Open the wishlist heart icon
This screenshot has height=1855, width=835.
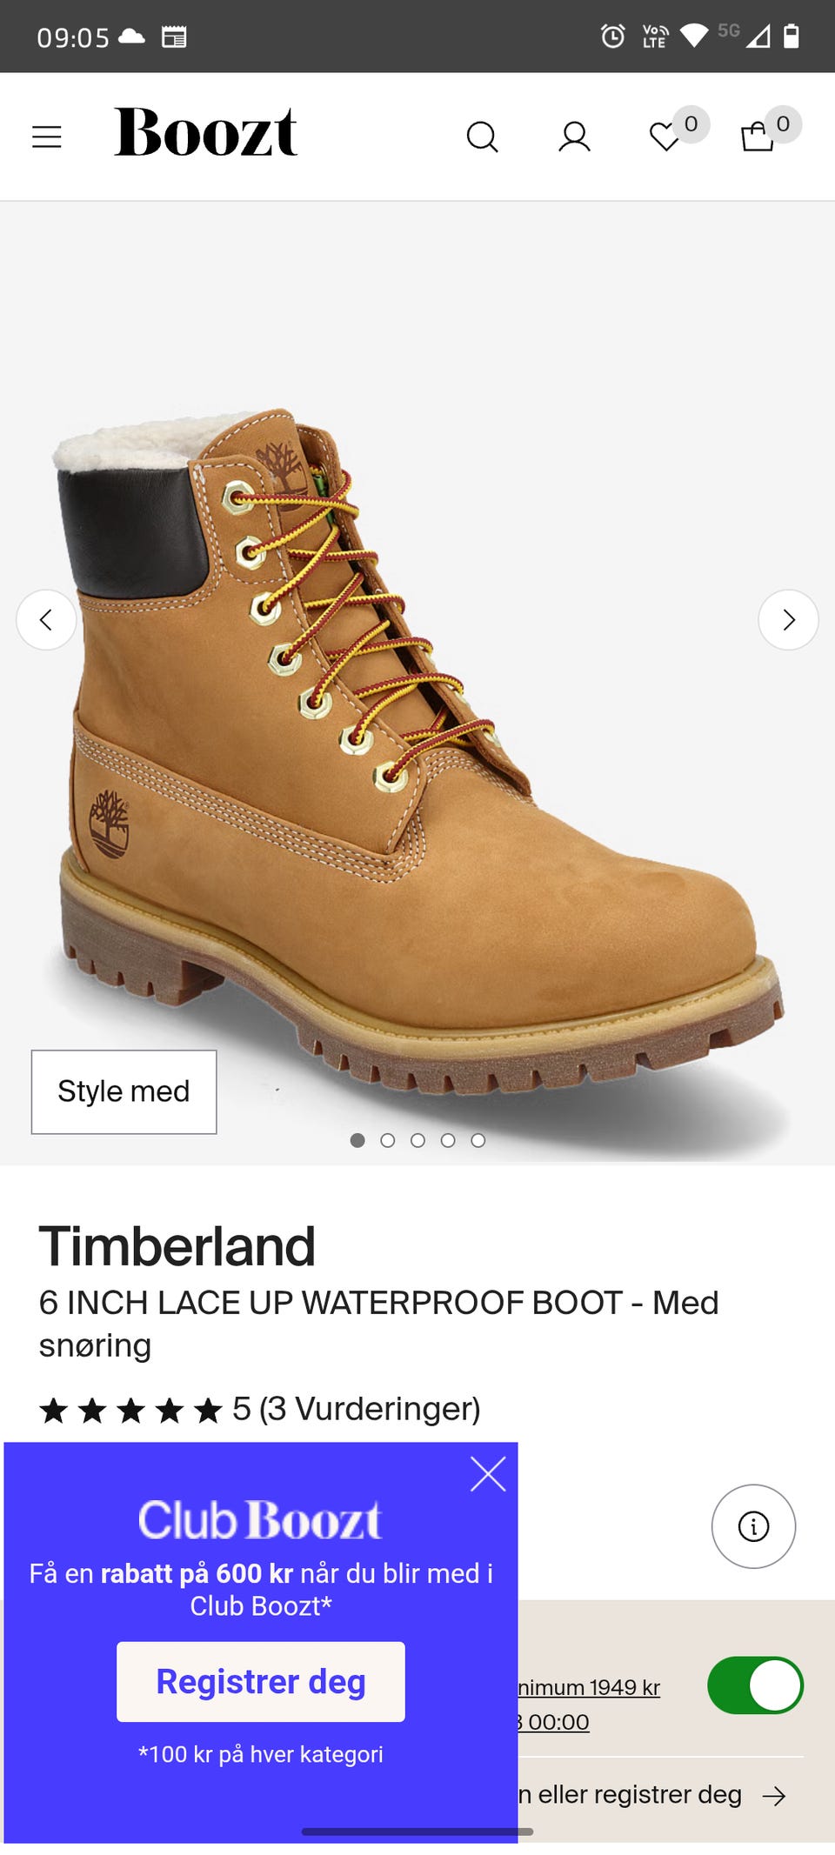click(665, 137)
